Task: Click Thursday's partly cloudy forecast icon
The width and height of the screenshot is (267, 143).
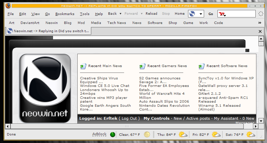Action: (x=183, y=134)
